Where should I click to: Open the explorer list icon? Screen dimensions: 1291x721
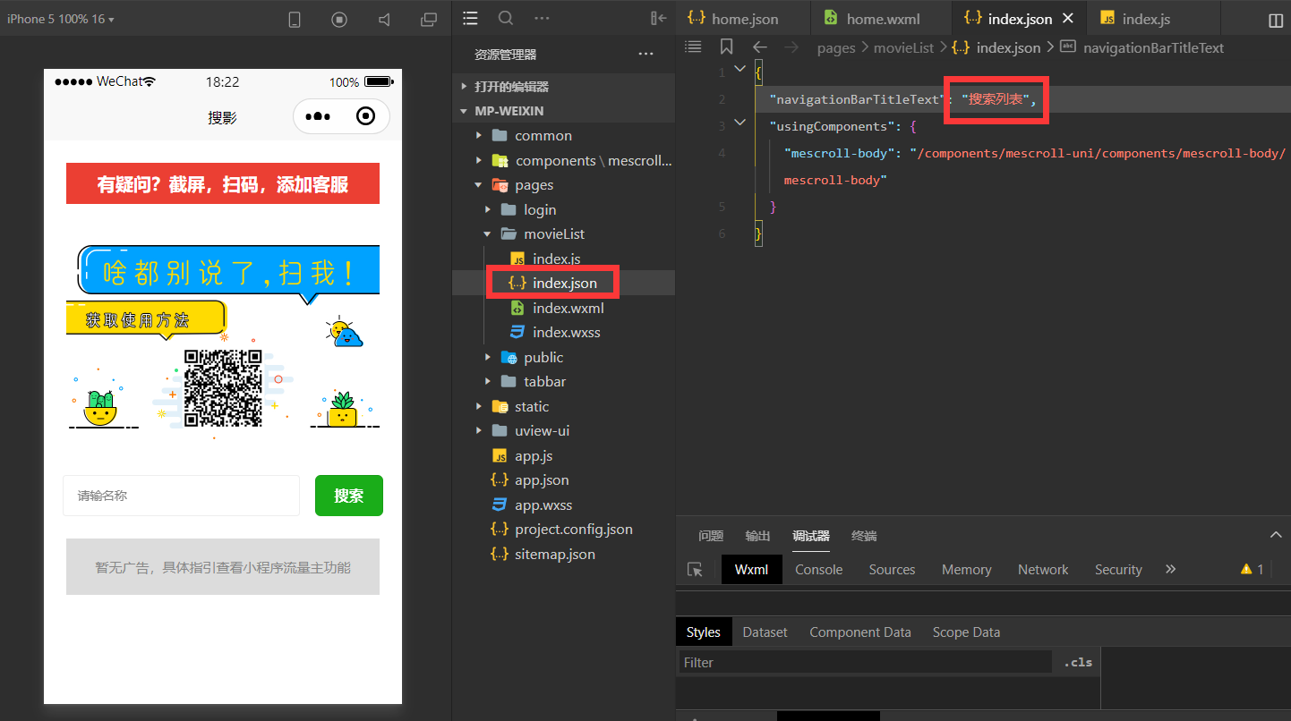coord(470,18)
